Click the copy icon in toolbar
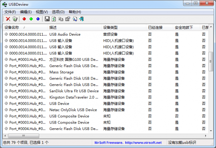Image resolution: width=216 pixels, height=148 pixels. click(x=61, y=19)
